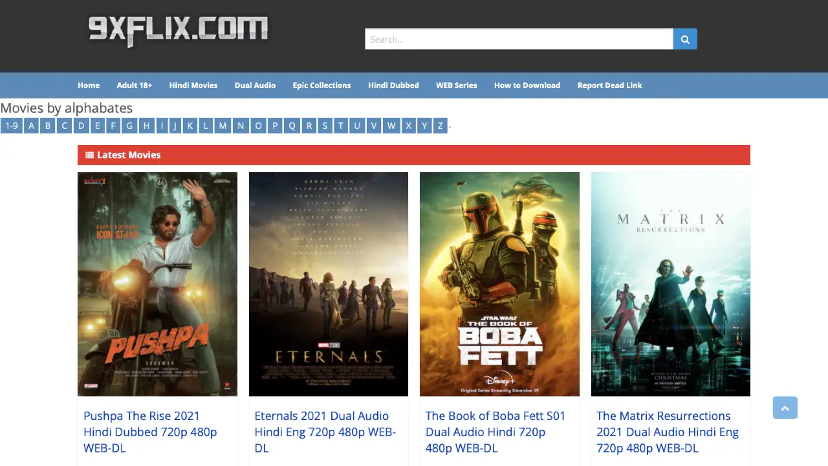Filter movies by letter K
This screenshot has width=828, height=466.
tap(190, 126)
